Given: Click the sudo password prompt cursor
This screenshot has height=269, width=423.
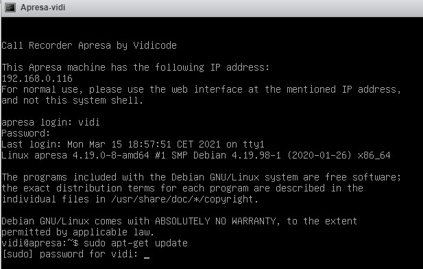Looking at the screenshot, I should pyautogui.click(x=147, y=257).
